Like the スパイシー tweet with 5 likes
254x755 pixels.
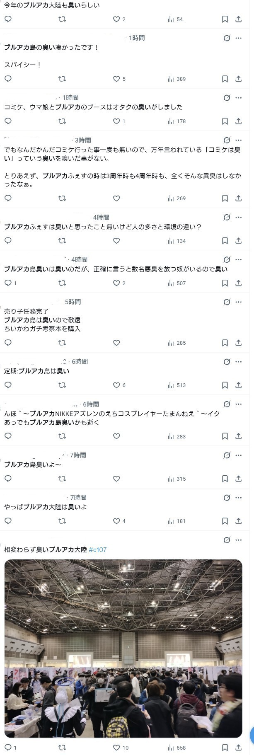point(116,79)
